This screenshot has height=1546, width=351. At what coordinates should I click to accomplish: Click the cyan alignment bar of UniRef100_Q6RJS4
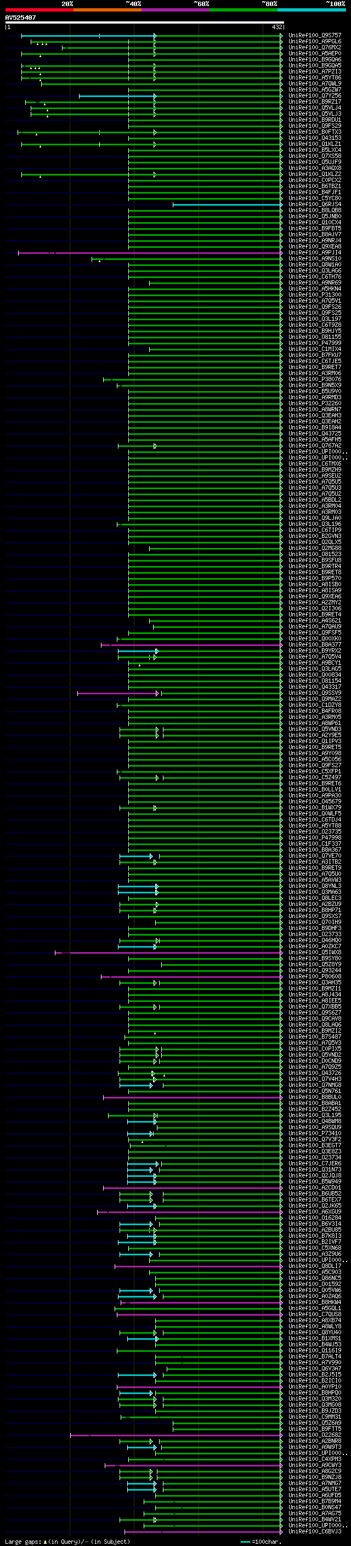tap(228, 205)
